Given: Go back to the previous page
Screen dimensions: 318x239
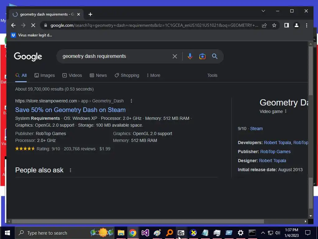Looking at the screenshot, I should point(13,25).
